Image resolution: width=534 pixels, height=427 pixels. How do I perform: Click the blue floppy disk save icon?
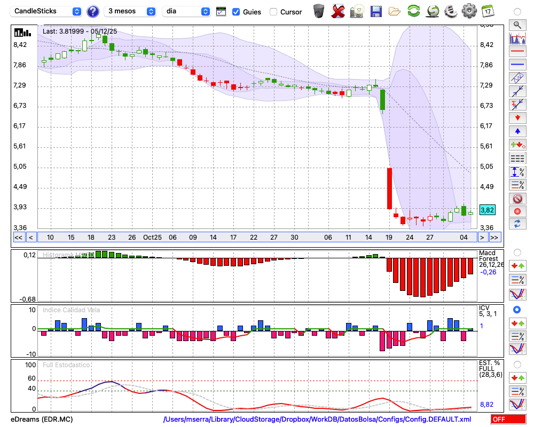376,11
